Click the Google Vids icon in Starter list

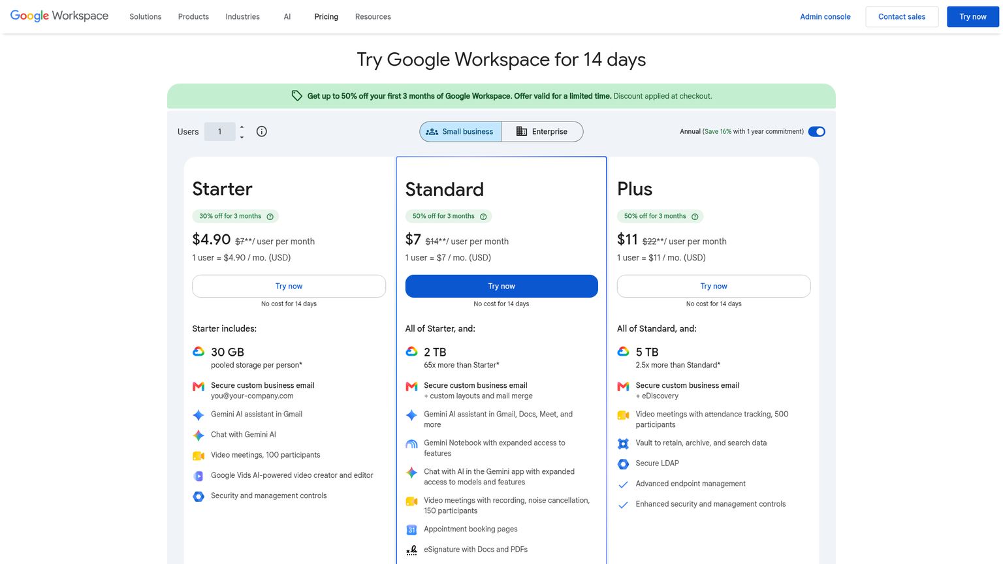[199, 476]
